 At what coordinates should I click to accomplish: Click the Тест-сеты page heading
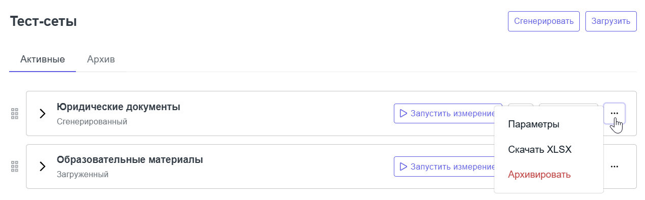click(x=43, y=22)
